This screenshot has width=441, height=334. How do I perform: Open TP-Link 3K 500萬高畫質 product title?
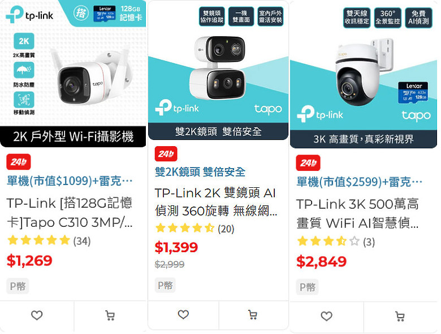pyautogui.click(x=357, y=214)
